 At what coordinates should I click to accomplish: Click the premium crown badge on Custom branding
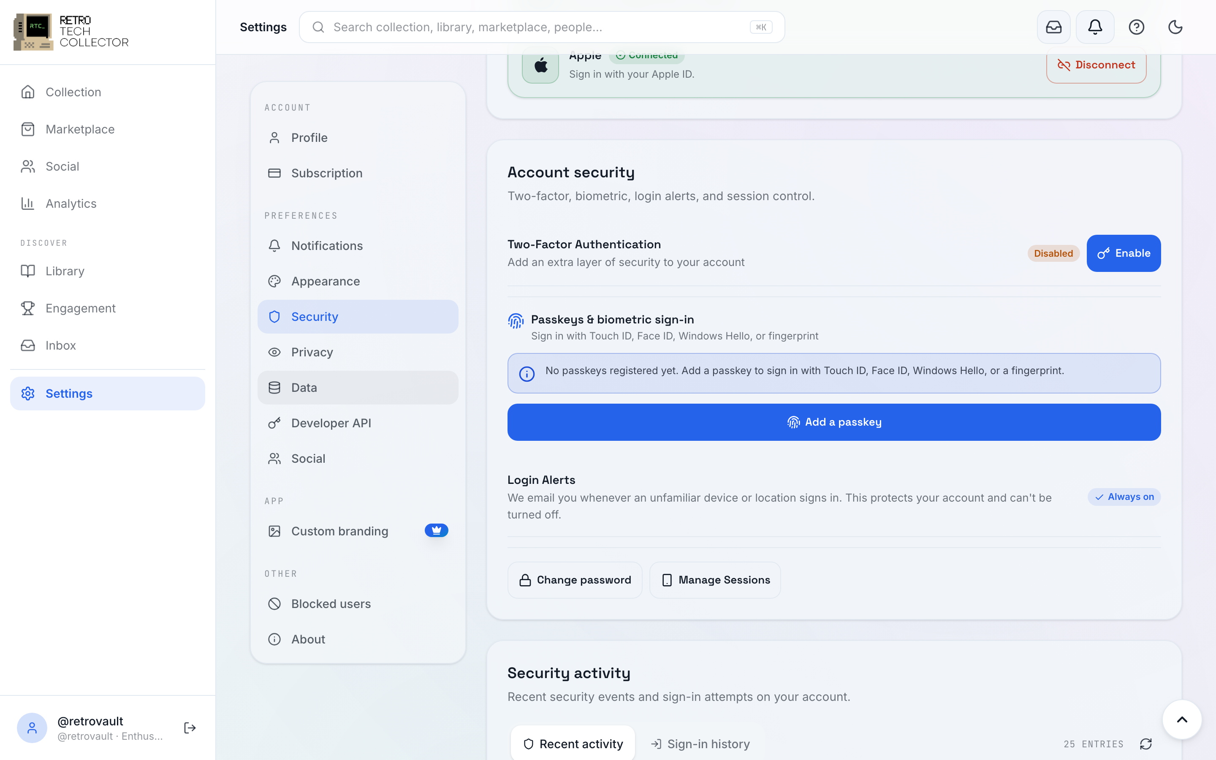436,531
